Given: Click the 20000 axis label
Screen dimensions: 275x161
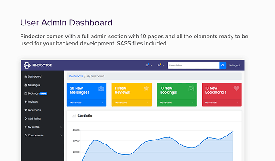Looking at the screenshot, I should [76, 152].
